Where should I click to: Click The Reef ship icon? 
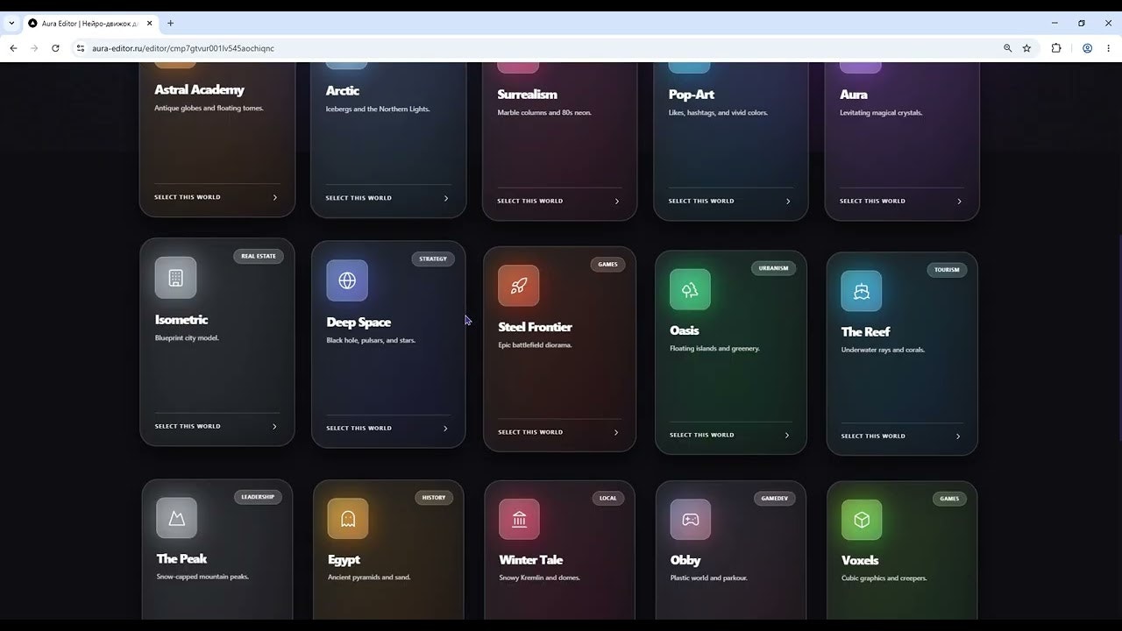pos(862,291)
